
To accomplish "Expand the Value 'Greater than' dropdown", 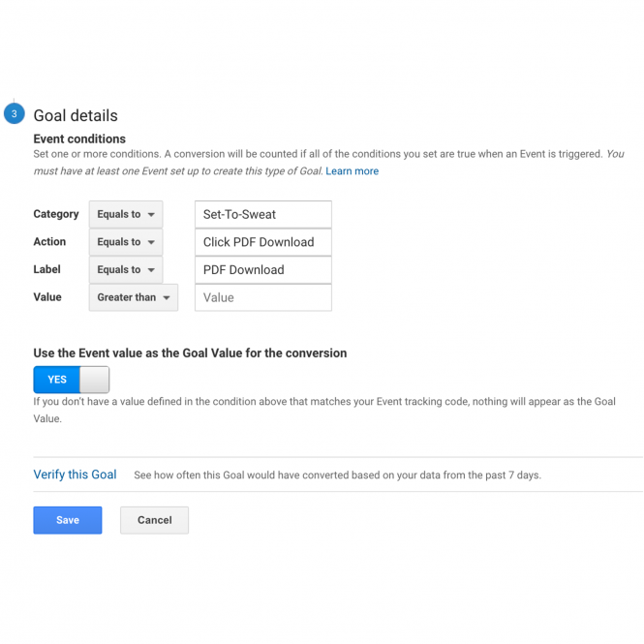I will [x=134, y=297].
